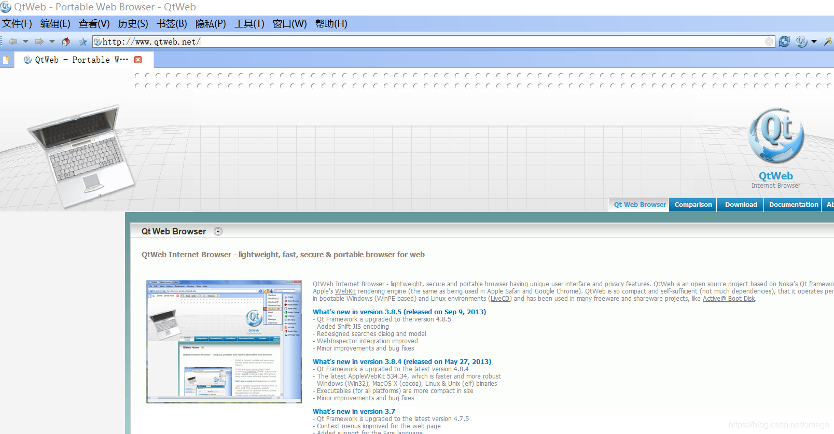Open the 历史(S) menu
The image size is (834, 434).
[133, 24]
